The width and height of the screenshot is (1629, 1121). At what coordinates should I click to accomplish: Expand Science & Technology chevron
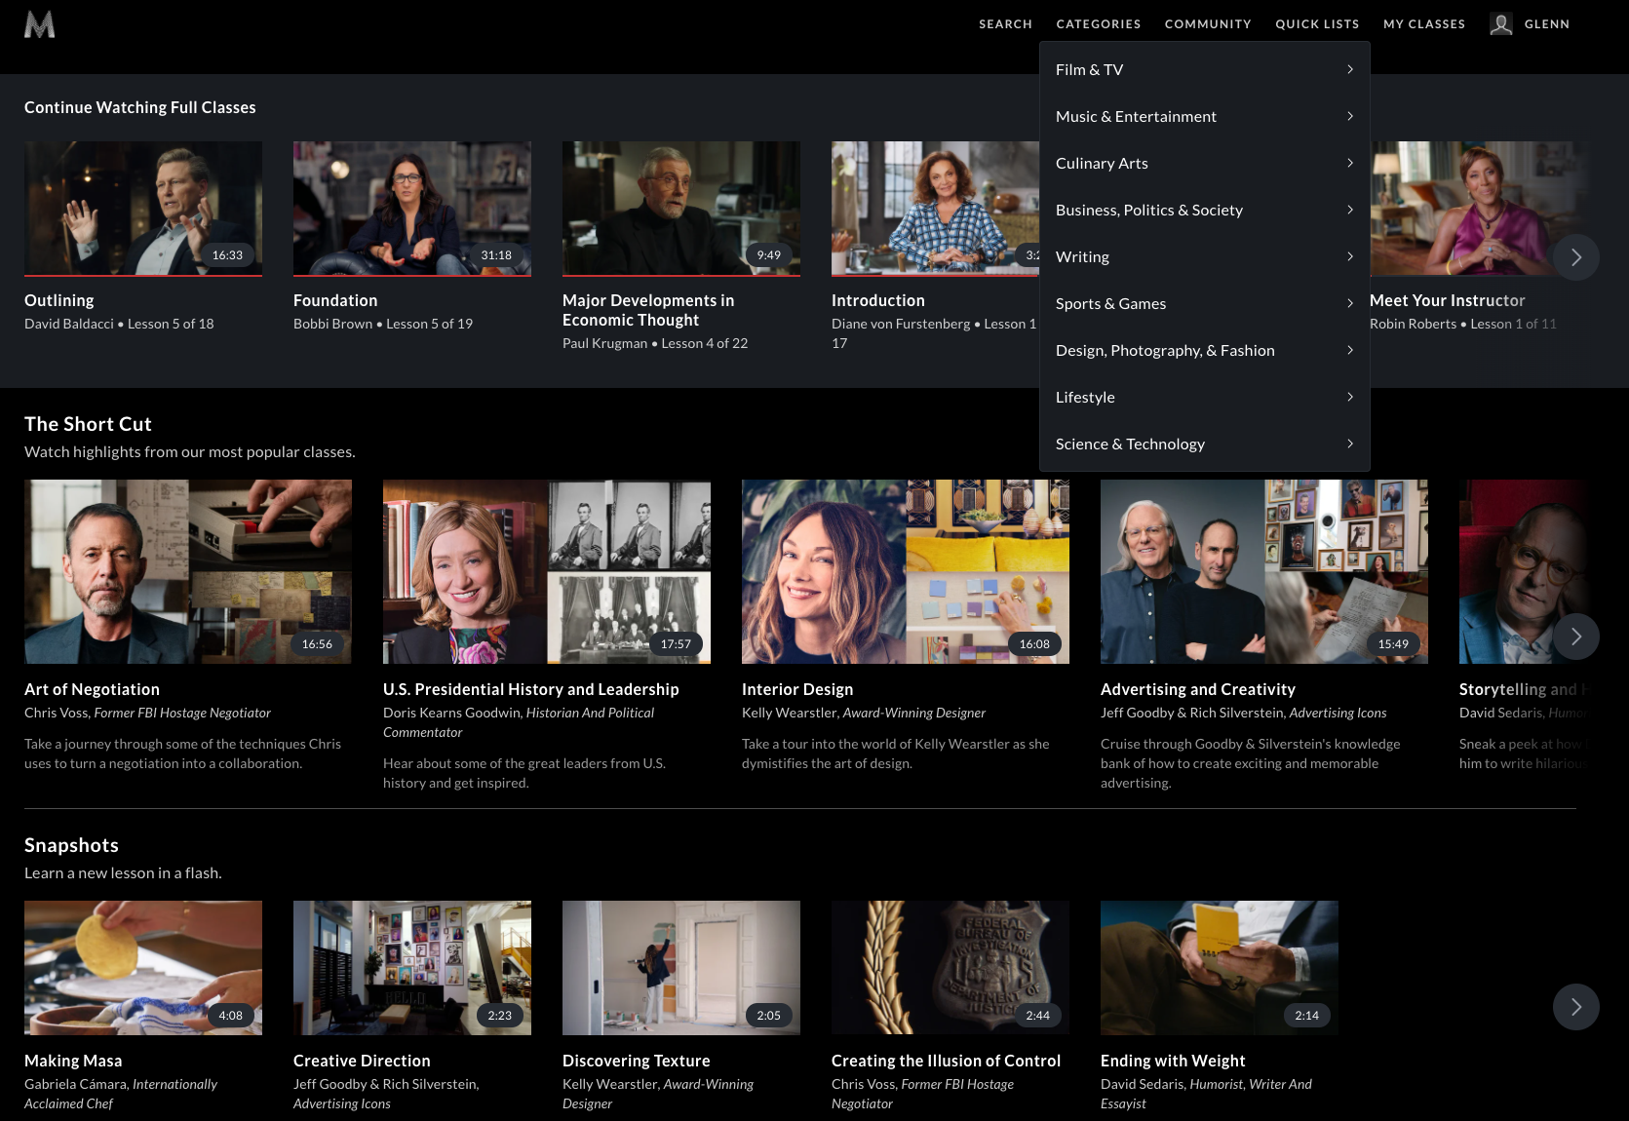1350,444
